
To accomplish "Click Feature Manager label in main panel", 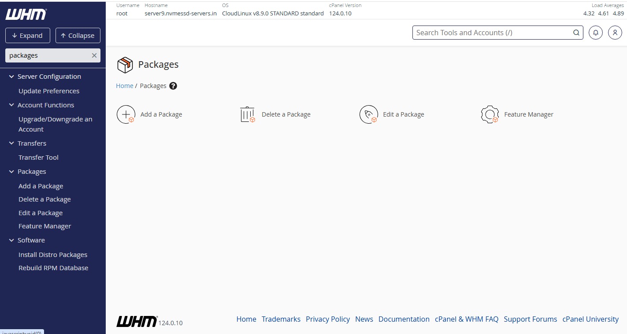I will (x=529, y=114).
